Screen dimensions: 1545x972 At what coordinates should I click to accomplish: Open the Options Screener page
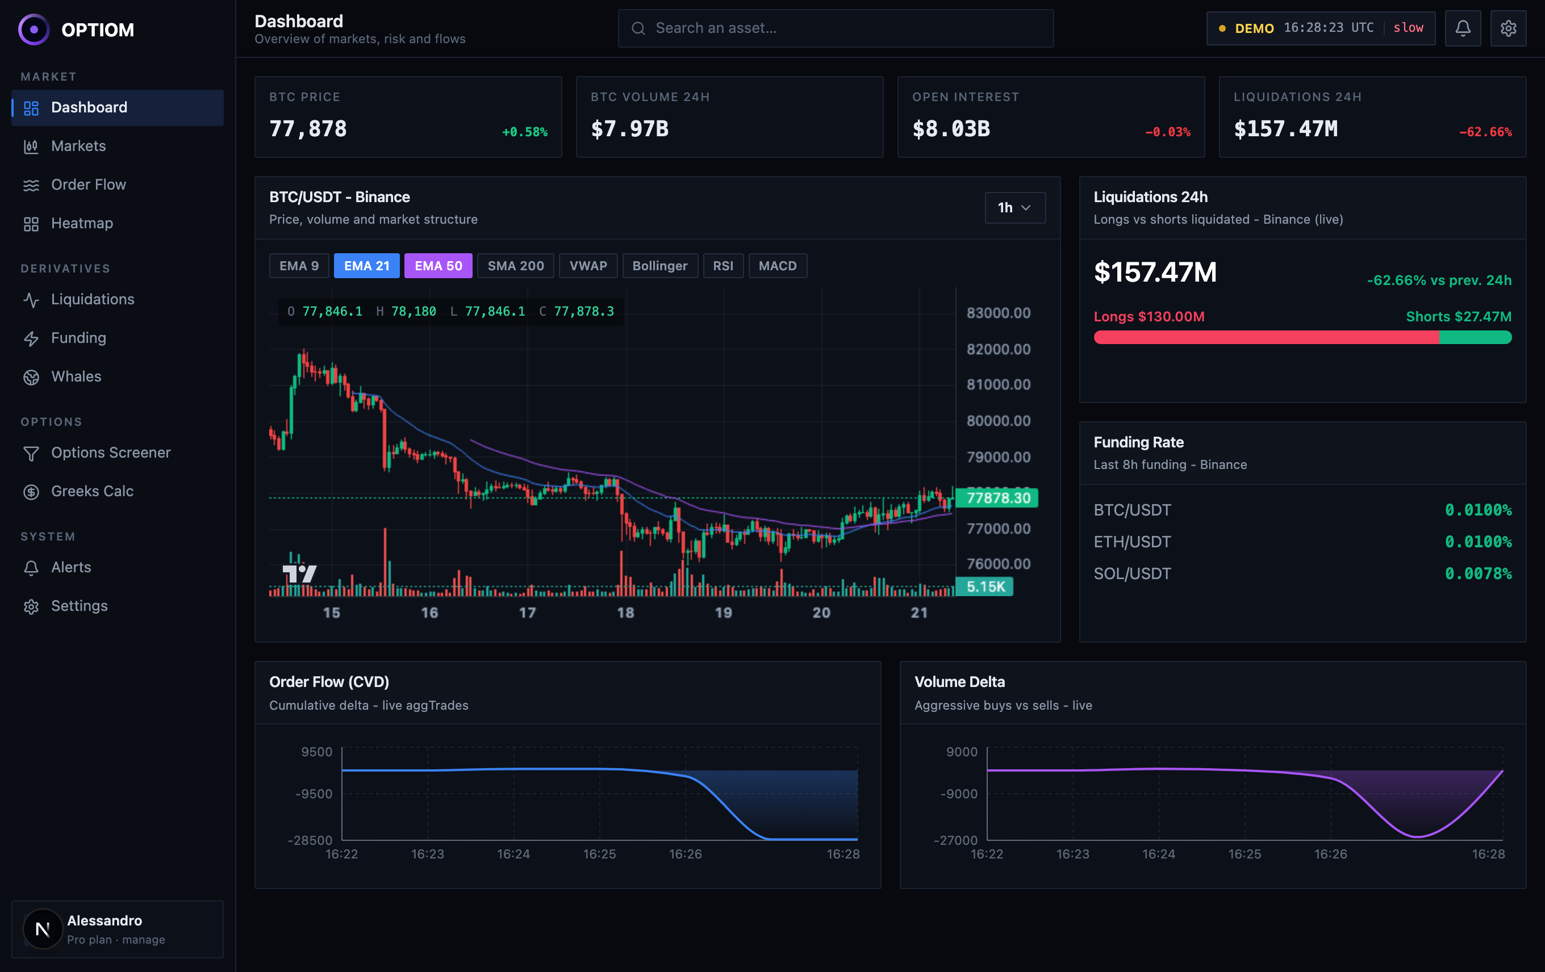(118, 453)
